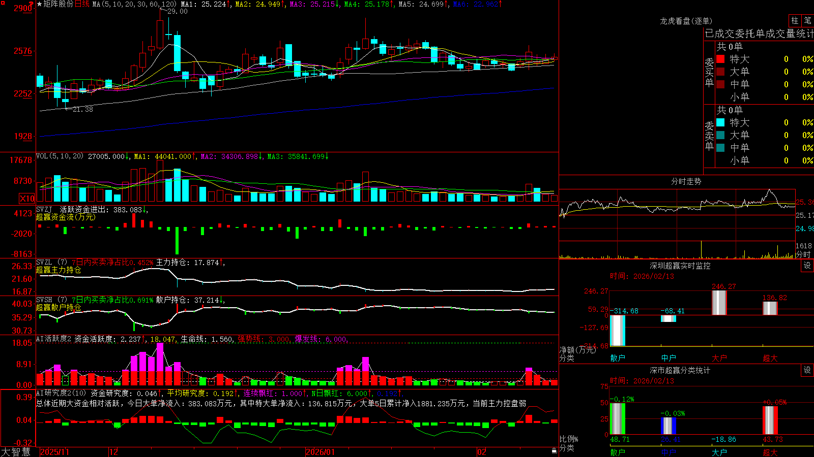Click the MA2: 24.949 value

pyautogui.click(x=259, y=4)
